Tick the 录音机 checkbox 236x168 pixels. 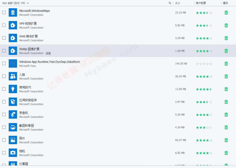click(4, 114)
